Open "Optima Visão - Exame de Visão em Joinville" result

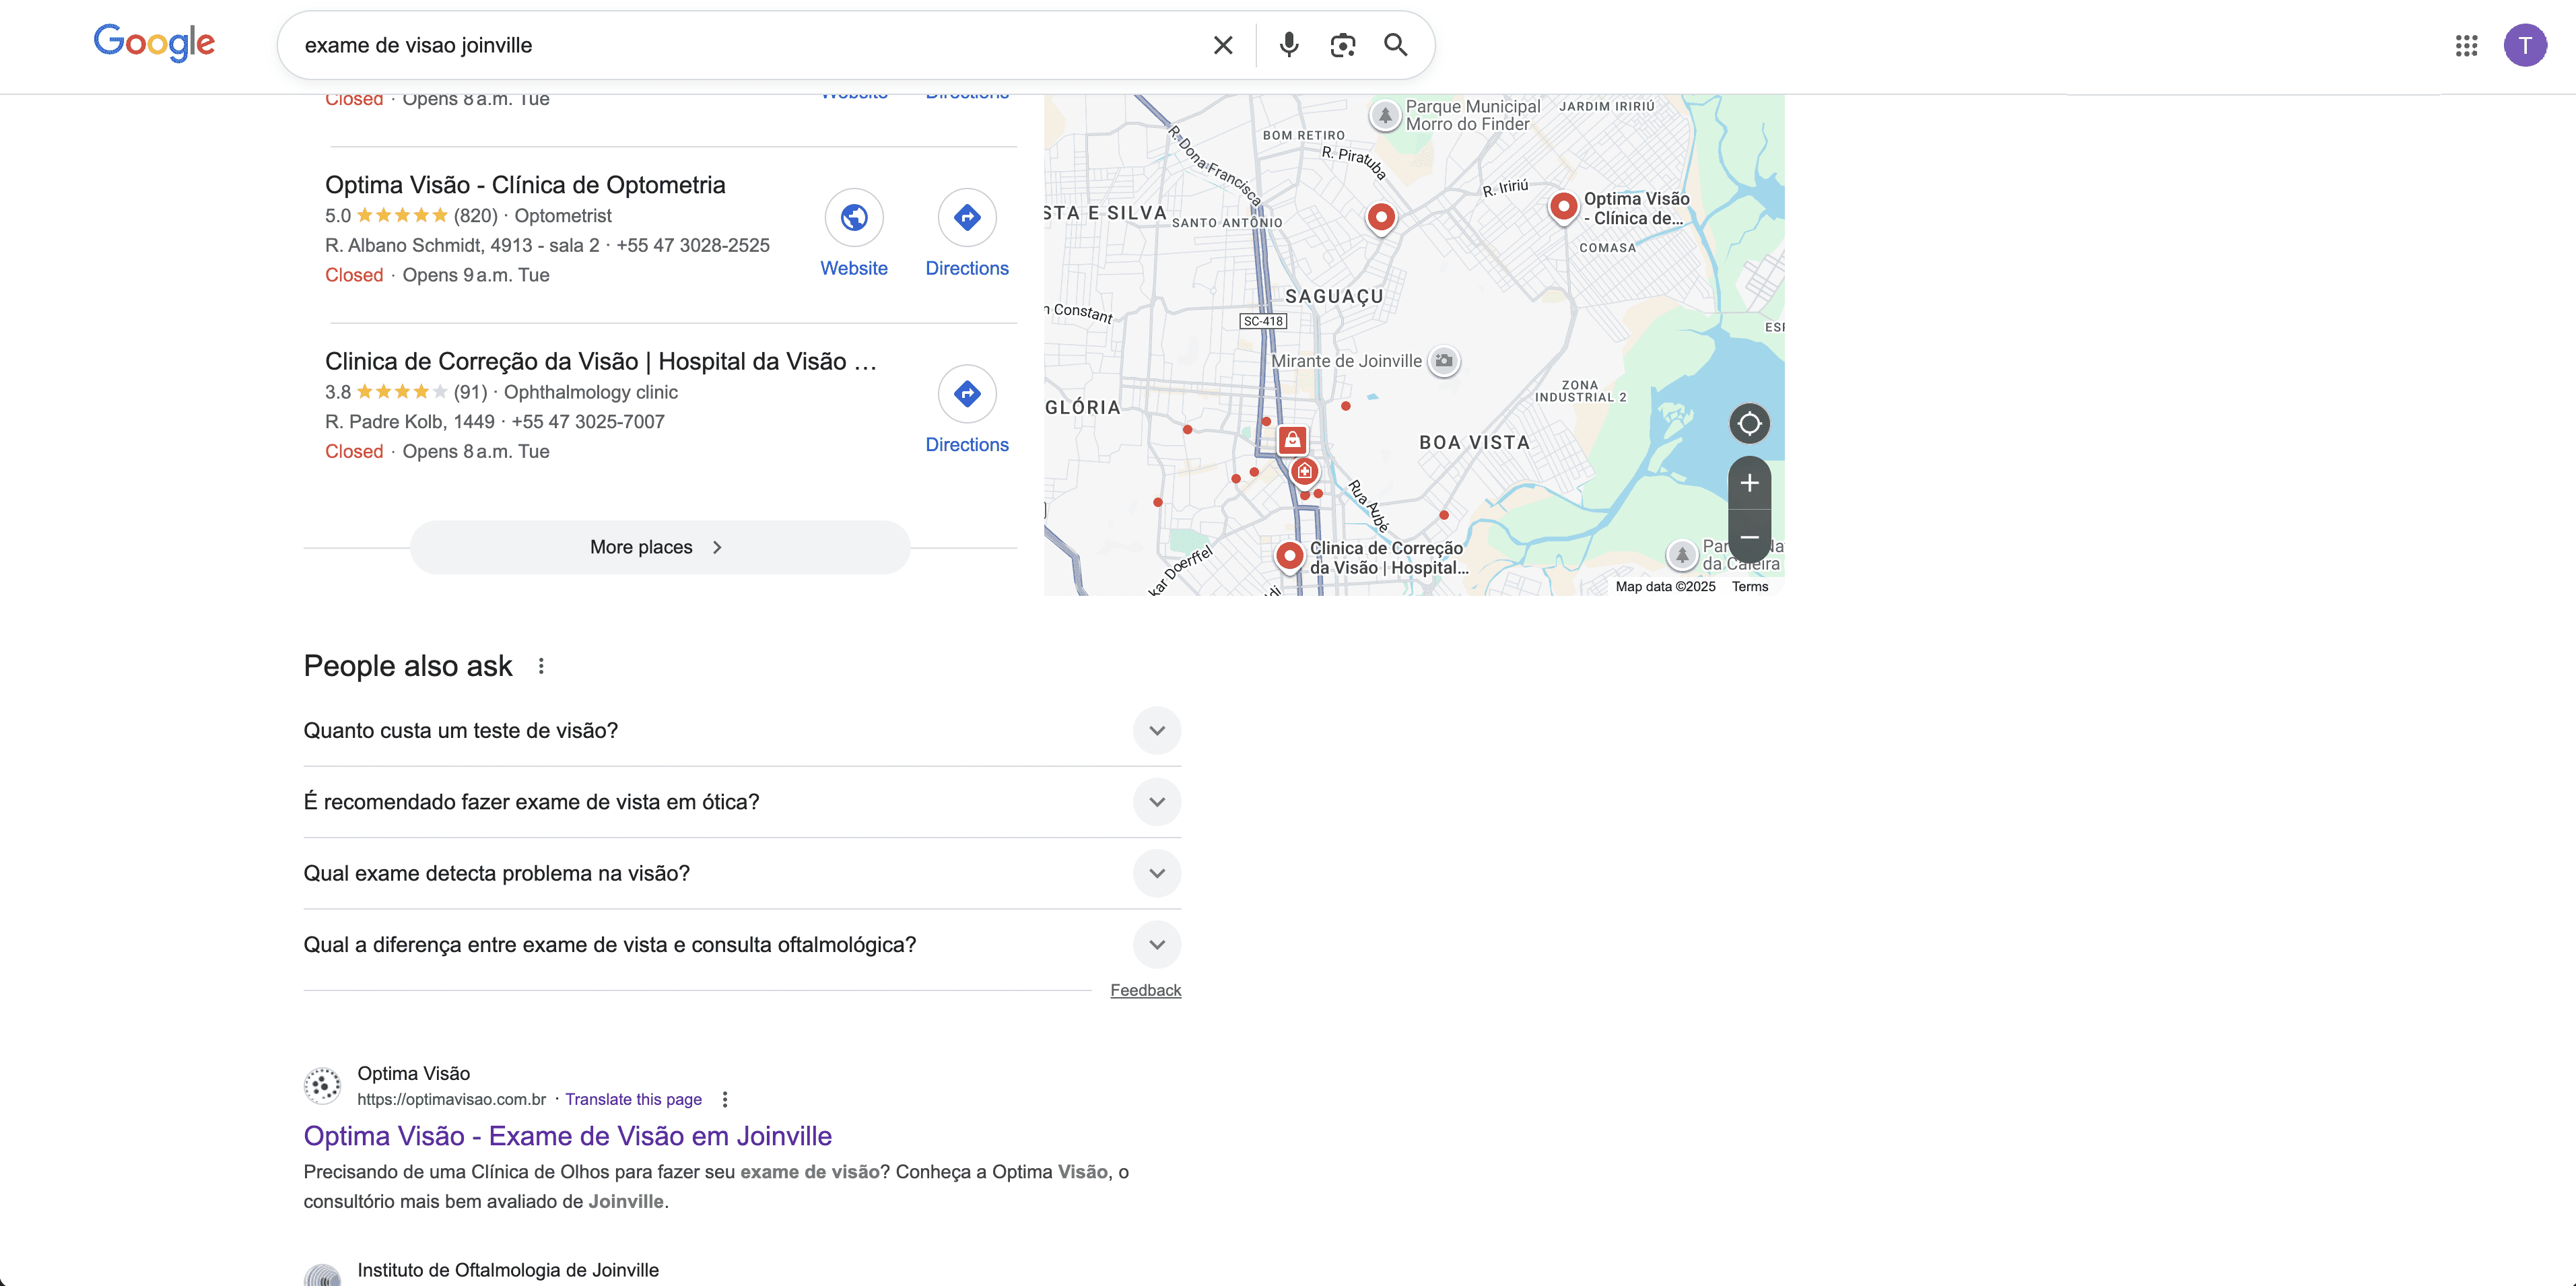pyautogui.click(x=567, y=1136)
